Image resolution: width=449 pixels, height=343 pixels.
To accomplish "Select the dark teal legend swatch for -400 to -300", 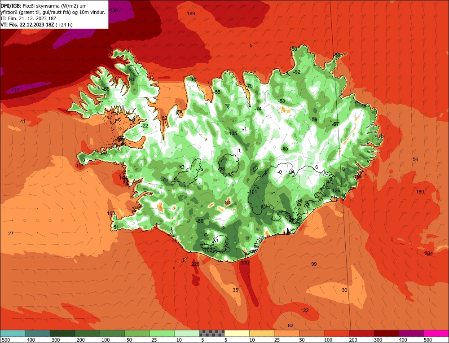I will (x=37, y=333).
